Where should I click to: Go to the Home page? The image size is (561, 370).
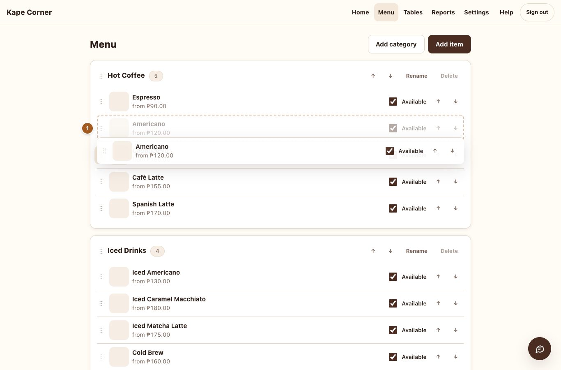tap(360, 12)
